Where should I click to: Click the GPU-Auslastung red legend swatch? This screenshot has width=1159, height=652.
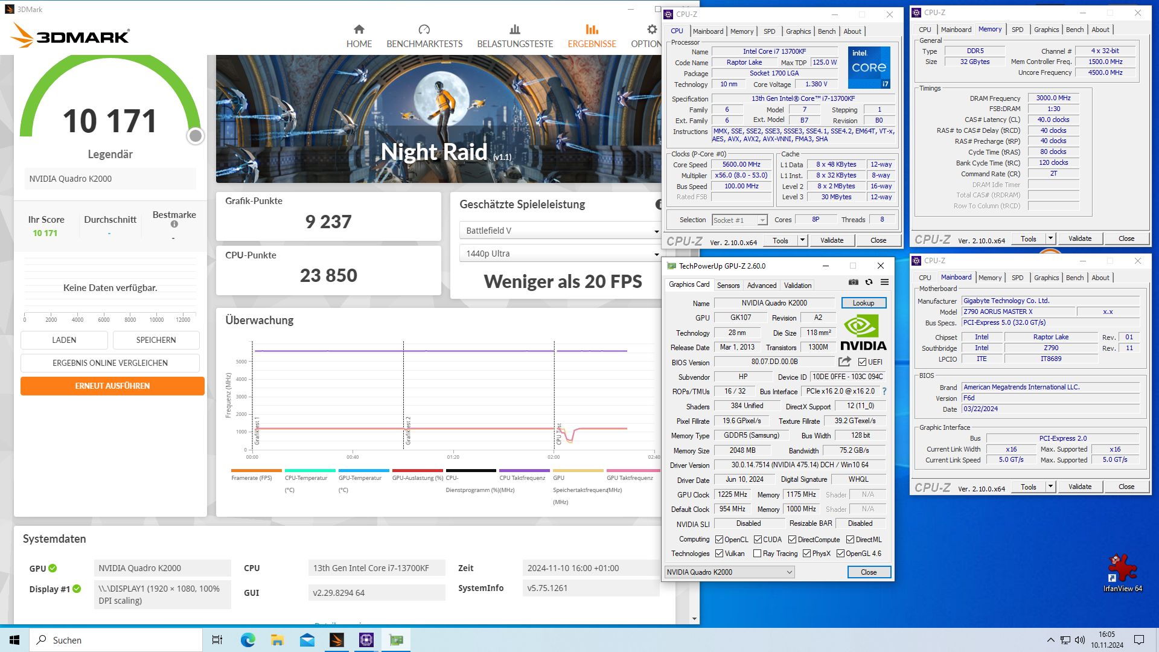[x=417, y=470]
